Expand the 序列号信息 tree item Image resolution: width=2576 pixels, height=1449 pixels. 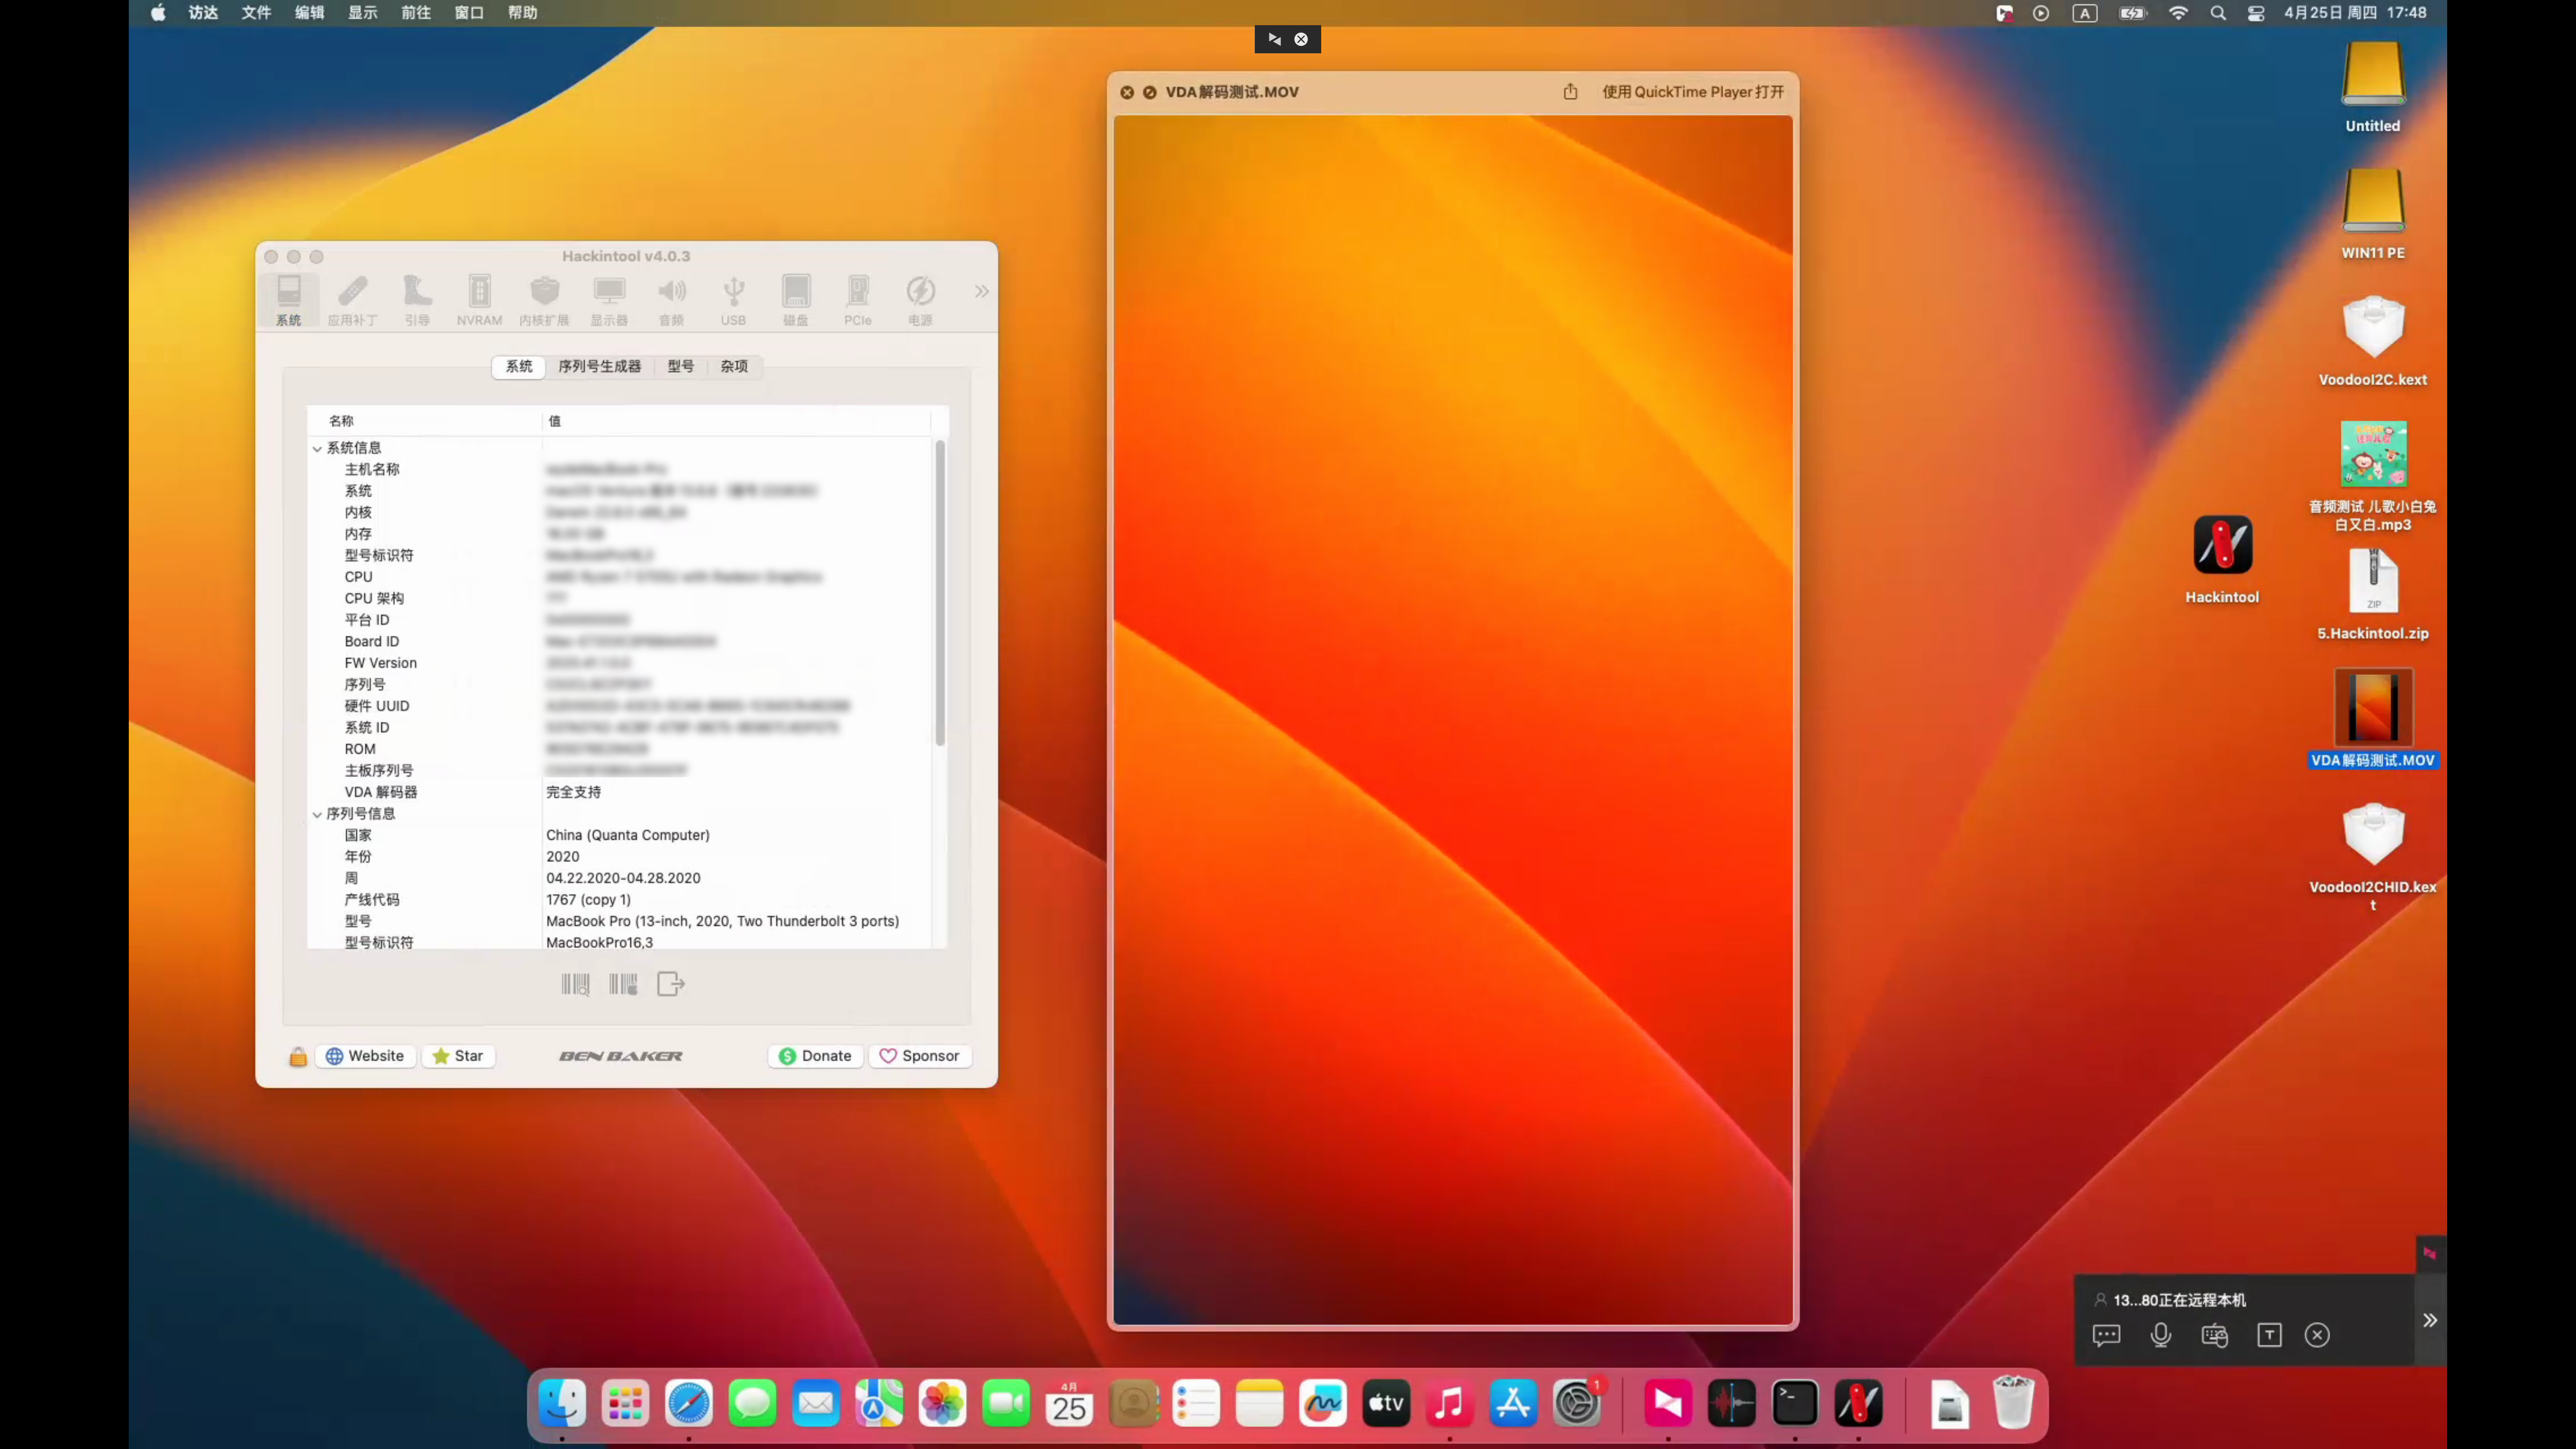(x=315, y=812)
